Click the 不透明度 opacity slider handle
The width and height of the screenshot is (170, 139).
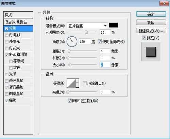[86, 32]
